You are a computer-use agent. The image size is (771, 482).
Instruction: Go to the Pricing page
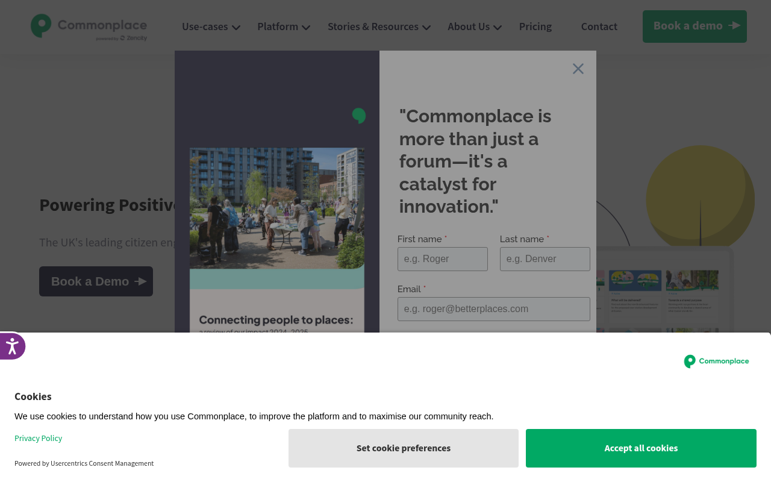535,27
